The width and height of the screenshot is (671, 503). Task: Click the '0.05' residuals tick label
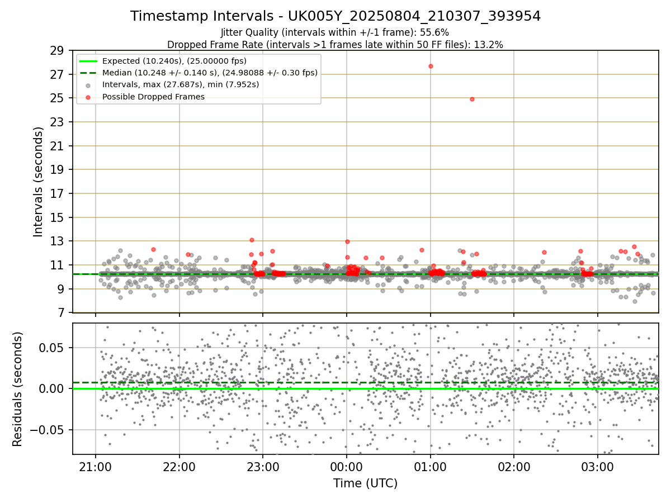[52, 348]
